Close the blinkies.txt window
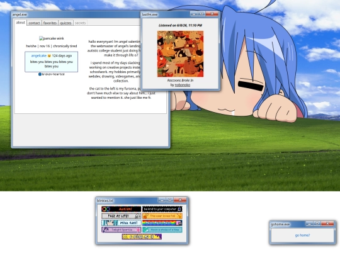The width and height of the screenshot is (340, 255). [x=180, y=200]
